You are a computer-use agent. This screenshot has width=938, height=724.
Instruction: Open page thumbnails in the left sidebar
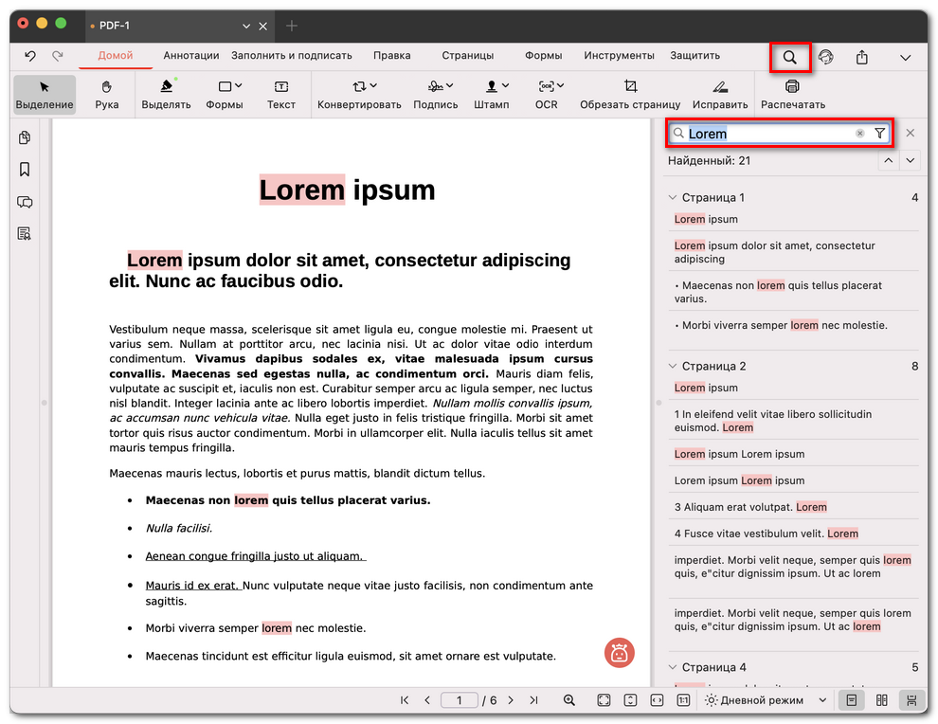click(24, 136)
